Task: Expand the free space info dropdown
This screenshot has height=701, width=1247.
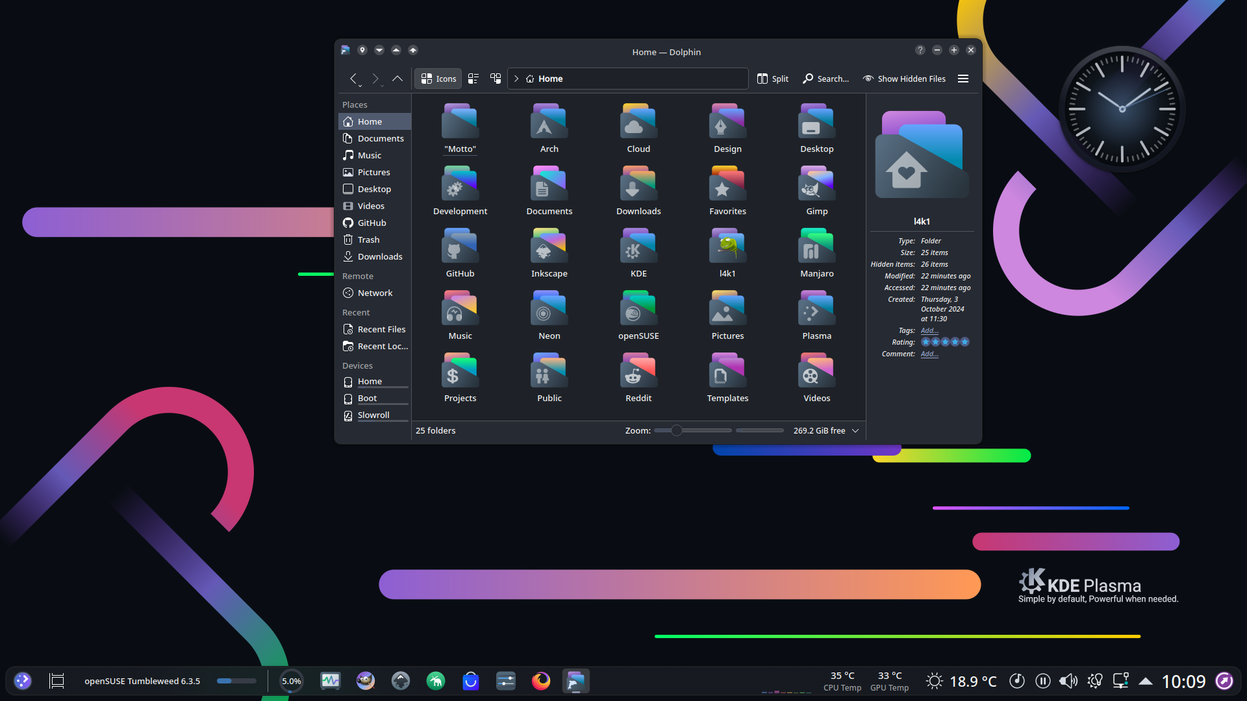Action: point(855,430)
